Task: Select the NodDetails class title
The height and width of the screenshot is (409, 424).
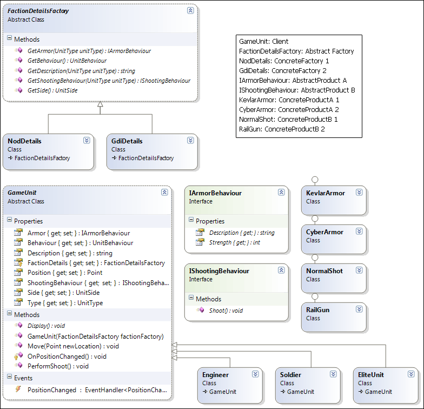Action: pyautogui.click(x=24, y=141)
